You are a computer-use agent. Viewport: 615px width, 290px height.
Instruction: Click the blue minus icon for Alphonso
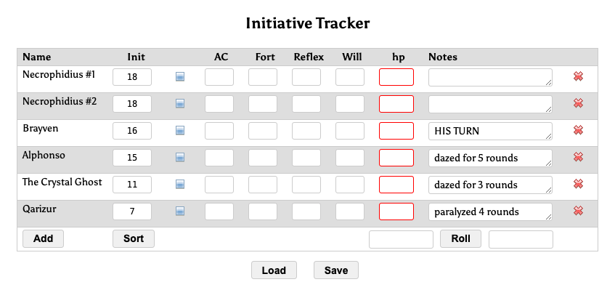179,158
